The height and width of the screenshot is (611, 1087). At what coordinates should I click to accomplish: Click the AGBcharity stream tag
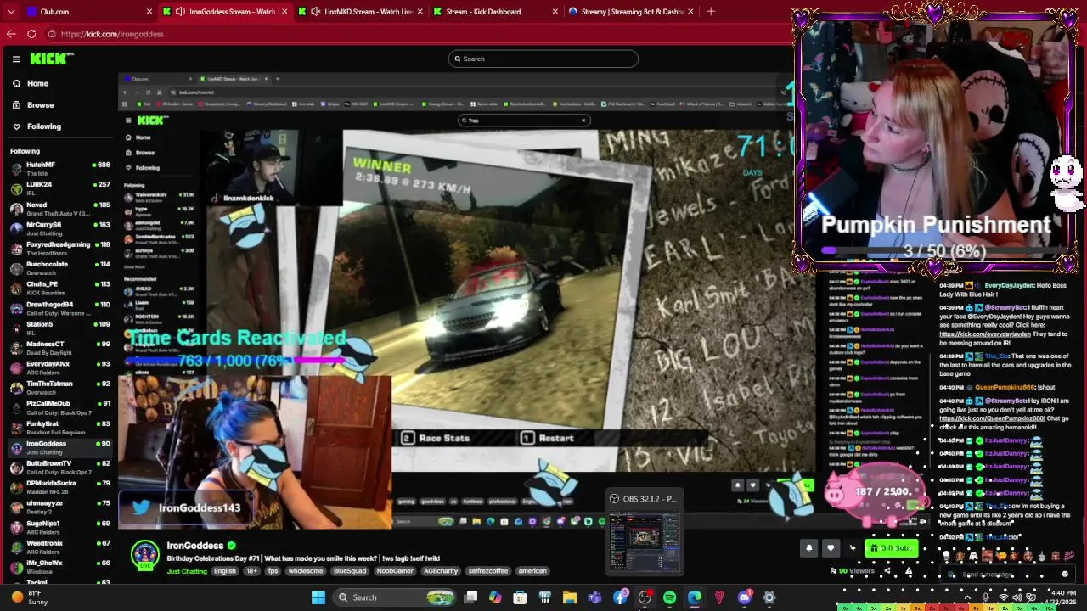click(x=441, y=571)
